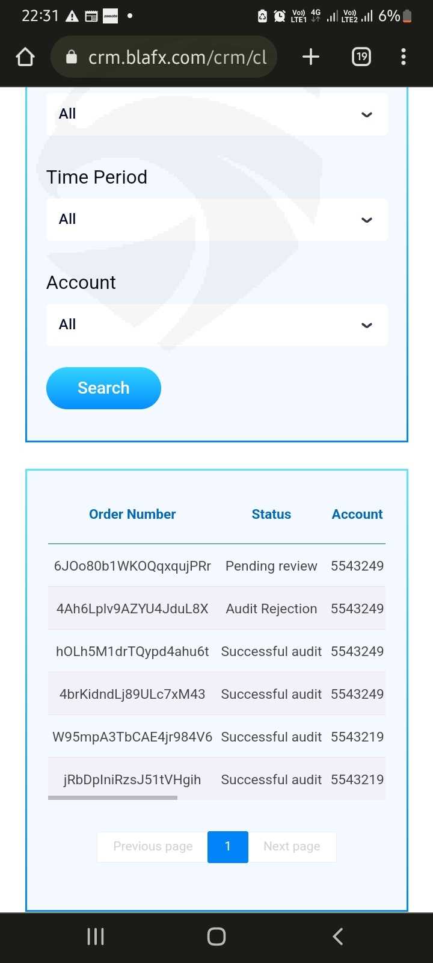Tap the site security lock icon
This screenshot has width=433, height=963.
(72, 57)
